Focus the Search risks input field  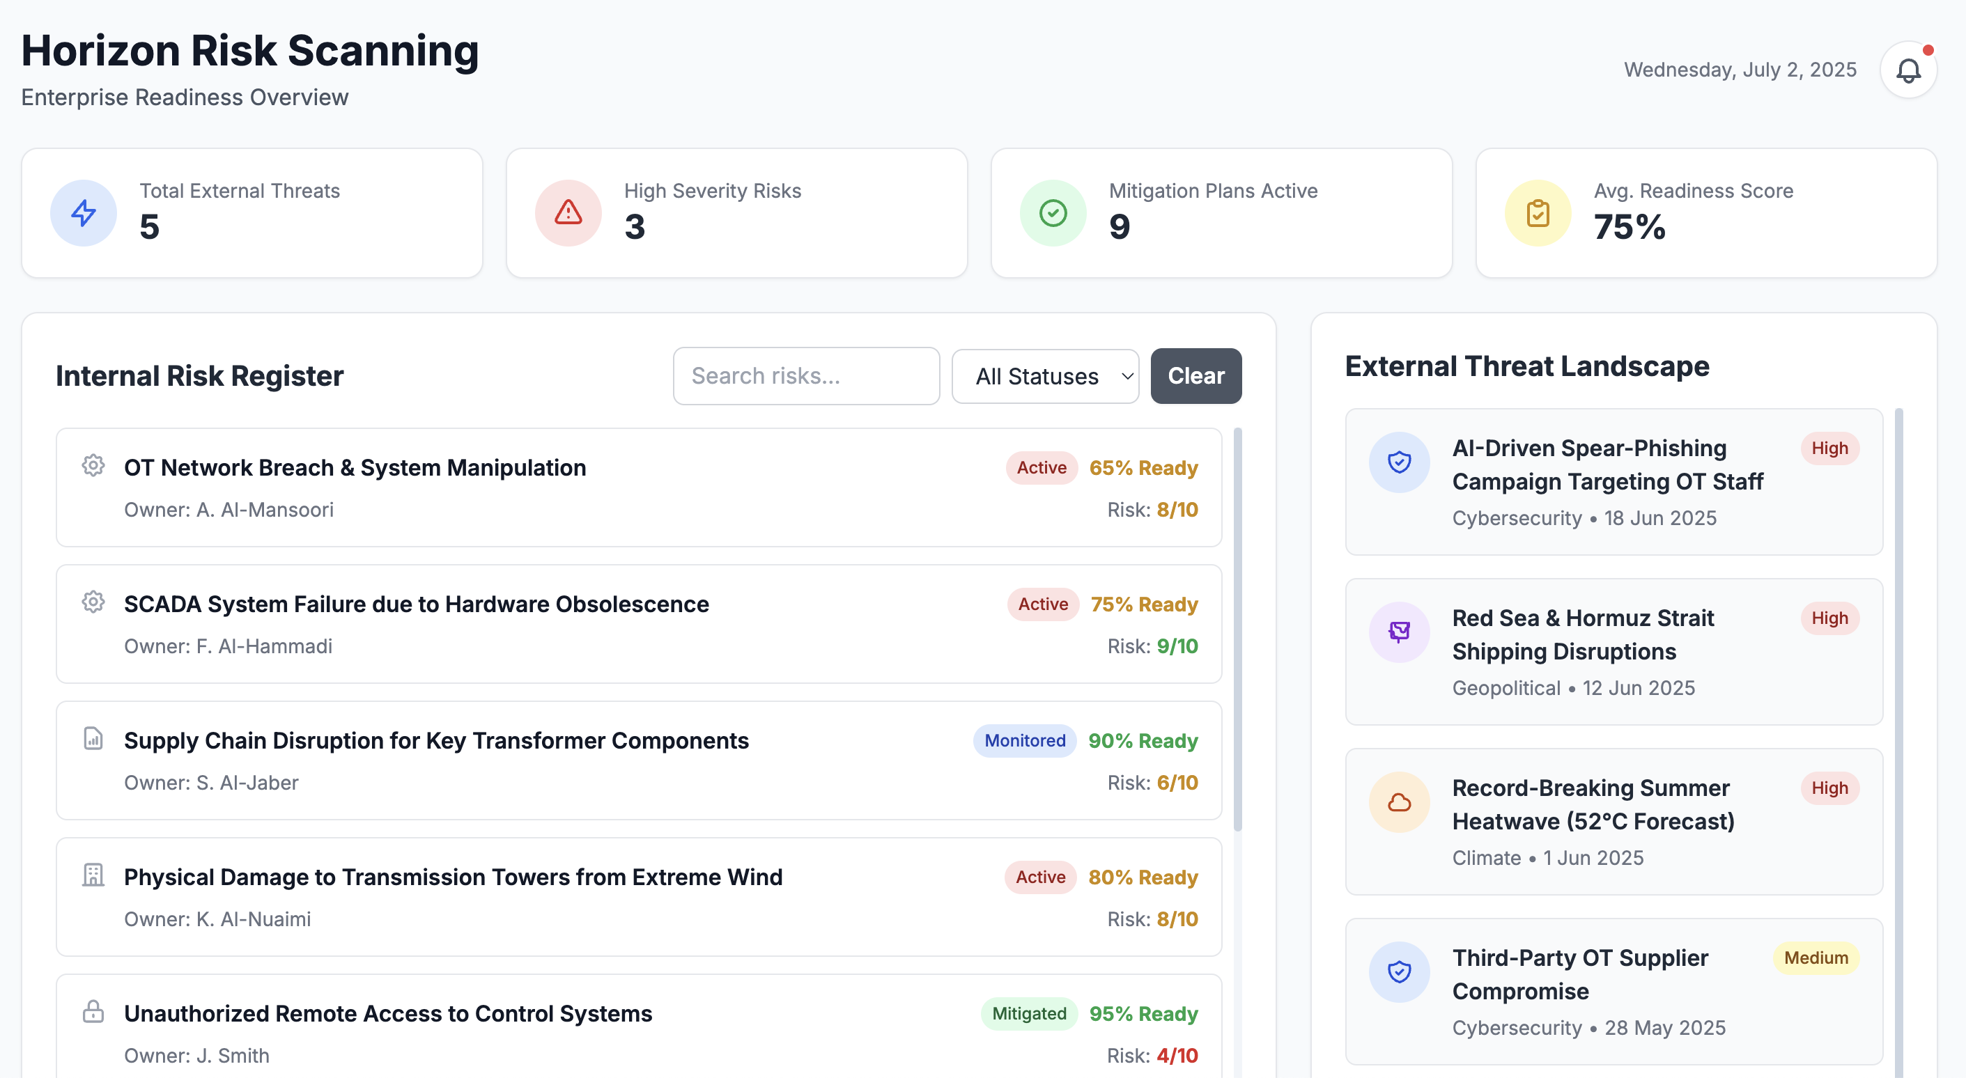(x=806, y=376)
